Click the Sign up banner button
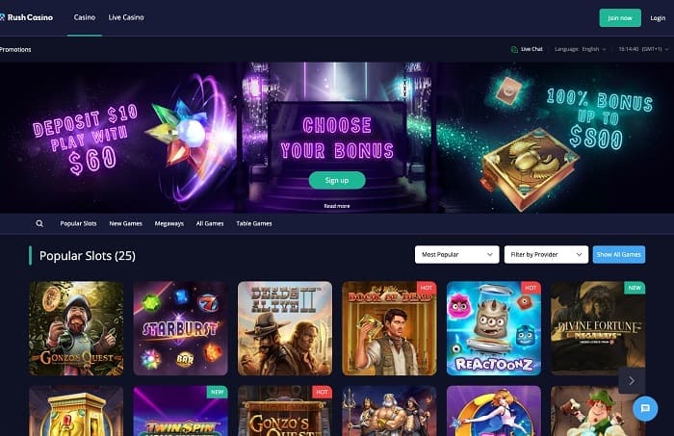 [337, 180]
